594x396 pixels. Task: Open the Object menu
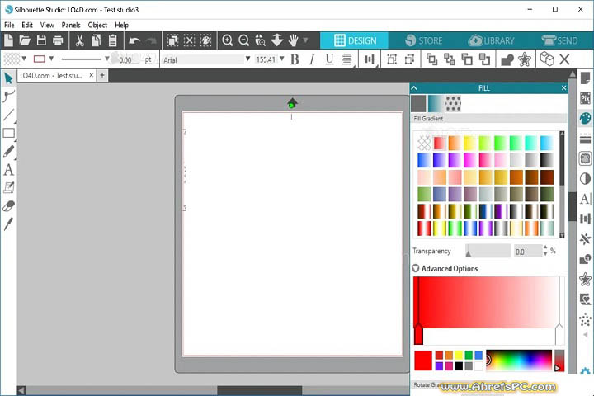tap(97, 25)
